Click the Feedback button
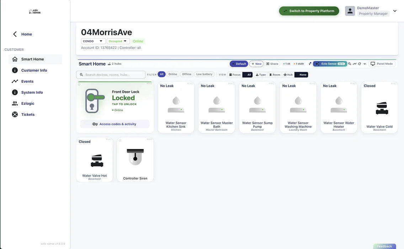The height and width of the screenshot is (249, 404). point(384,246)
